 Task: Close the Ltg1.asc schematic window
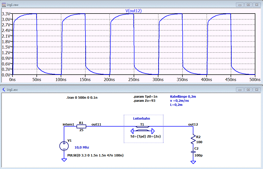[x=257, y=90]
